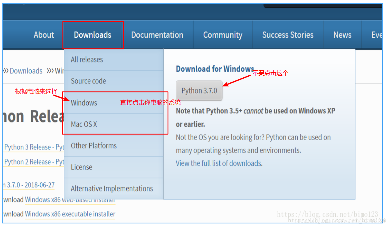Select Source code in Downloads dropdown

[114, 81]
